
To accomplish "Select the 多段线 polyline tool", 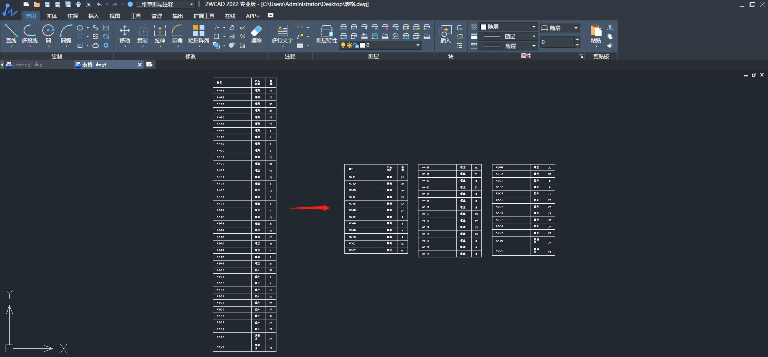I will pyautogui.click(x=30, y=34).
